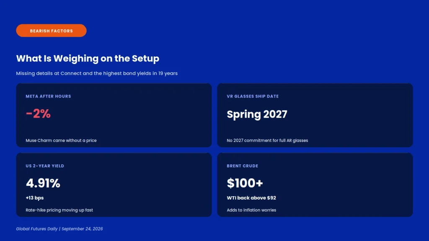Click the Brent Crude label

[x=243, y=166]
